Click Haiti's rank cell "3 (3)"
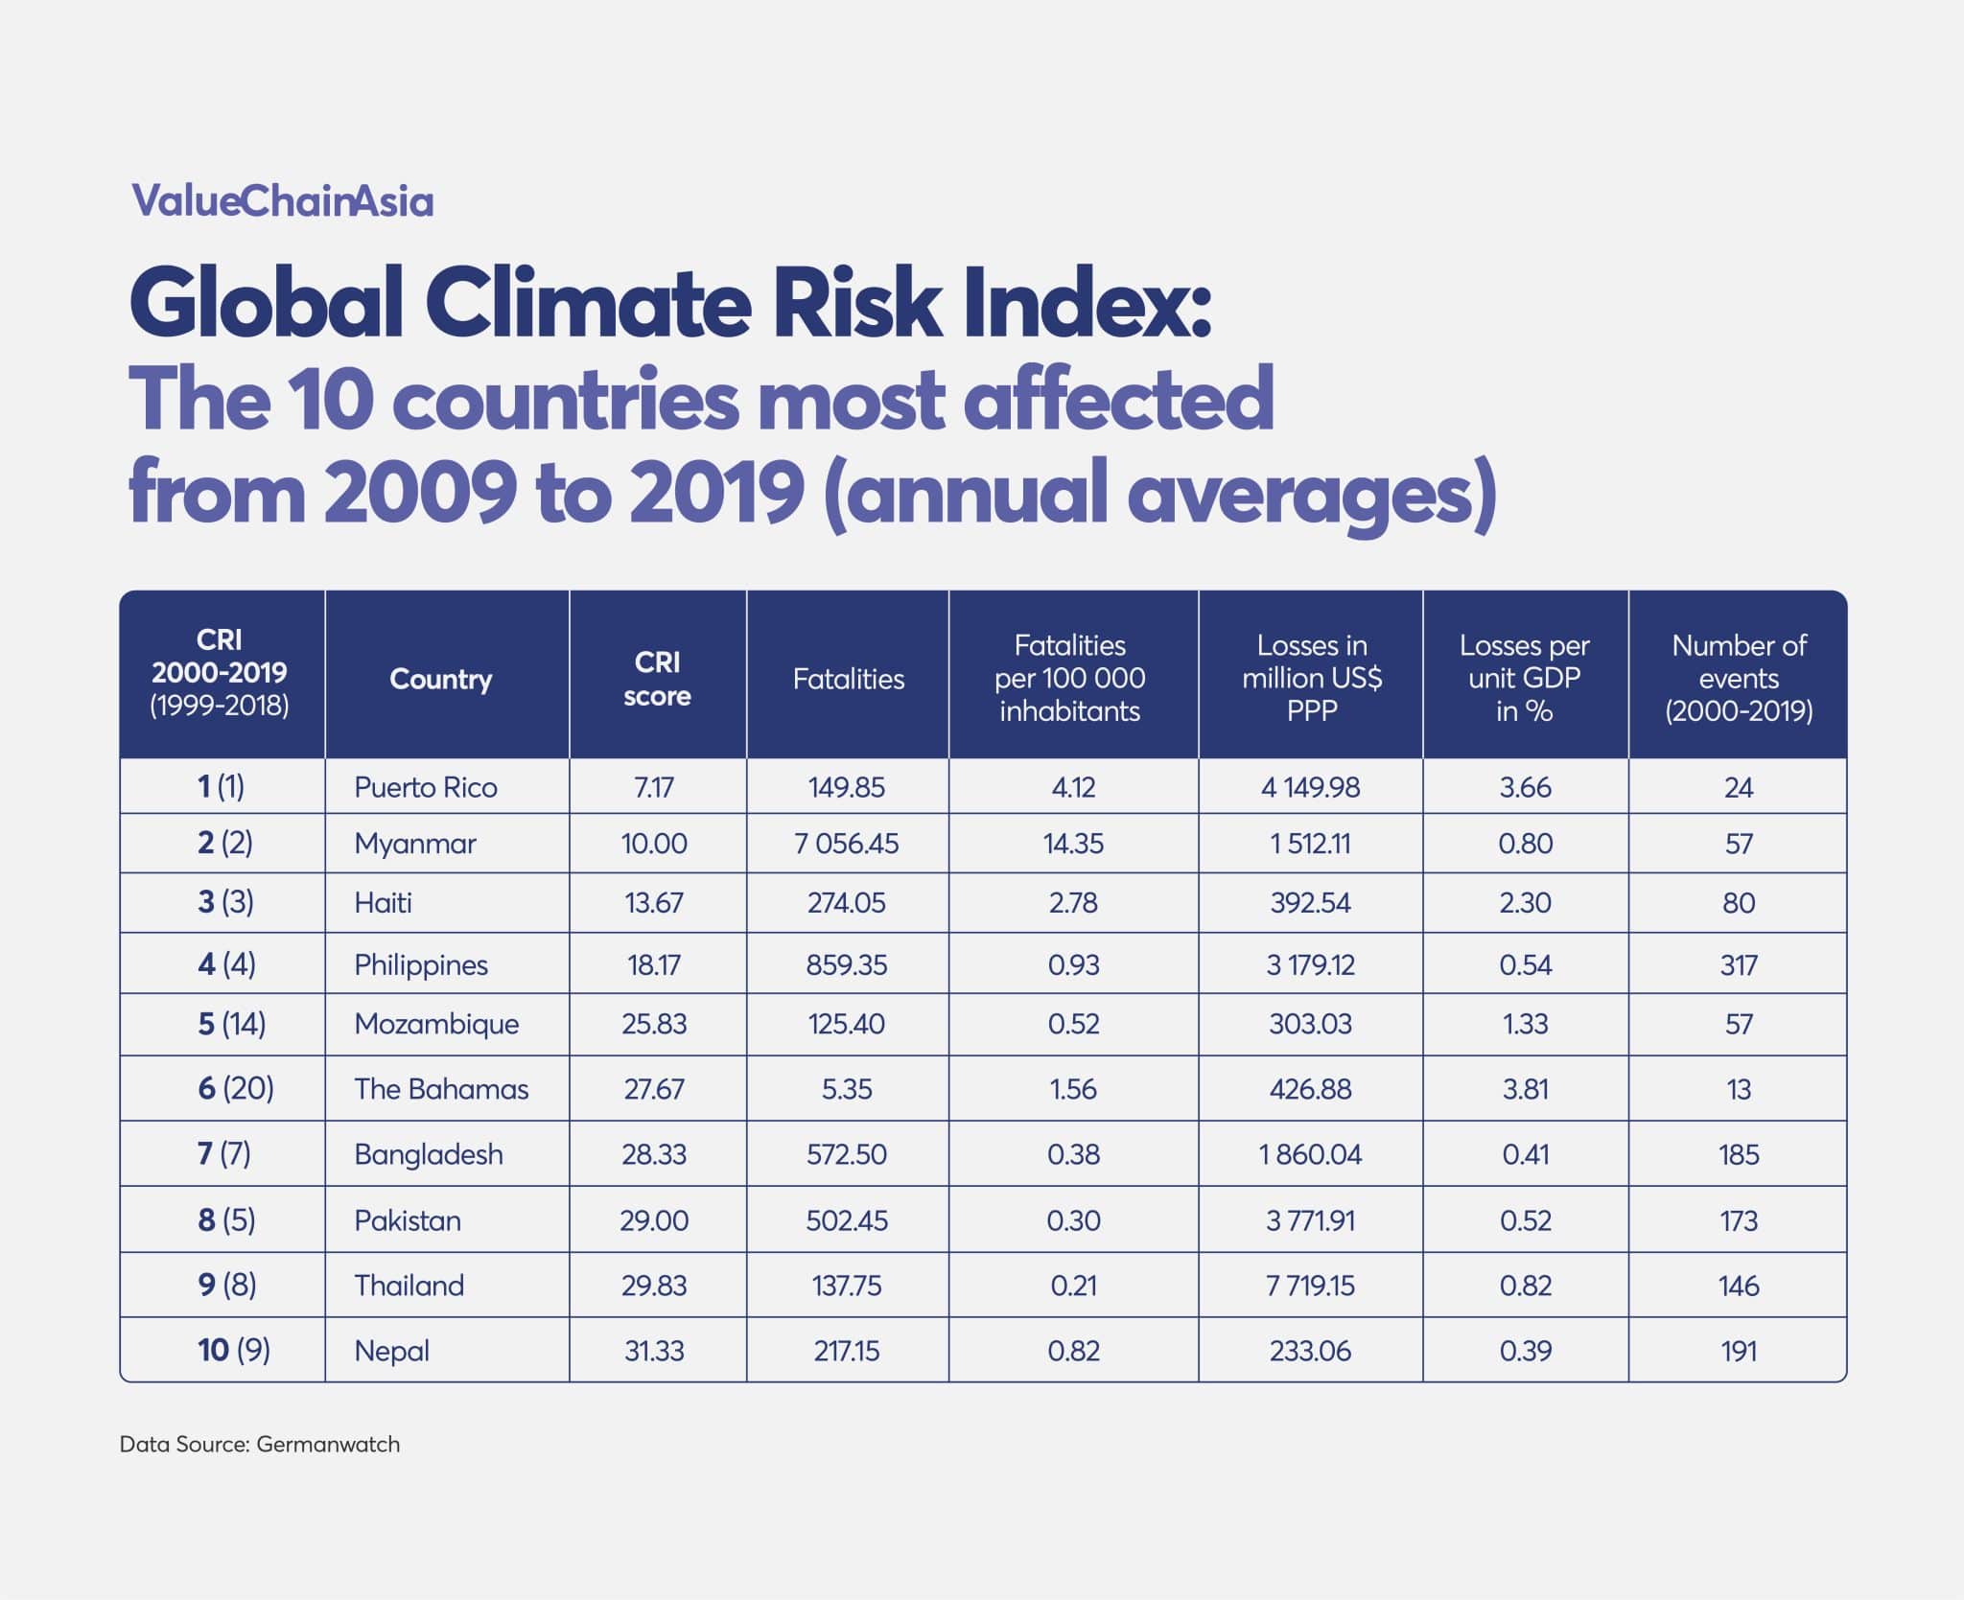This screenshot has height=1600, width=1964. (x=225, y=903)
